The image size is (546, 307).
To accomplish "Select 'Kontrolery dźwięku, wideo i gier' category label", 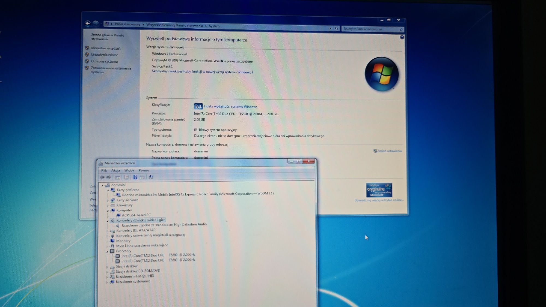I will tap(141, 220).
